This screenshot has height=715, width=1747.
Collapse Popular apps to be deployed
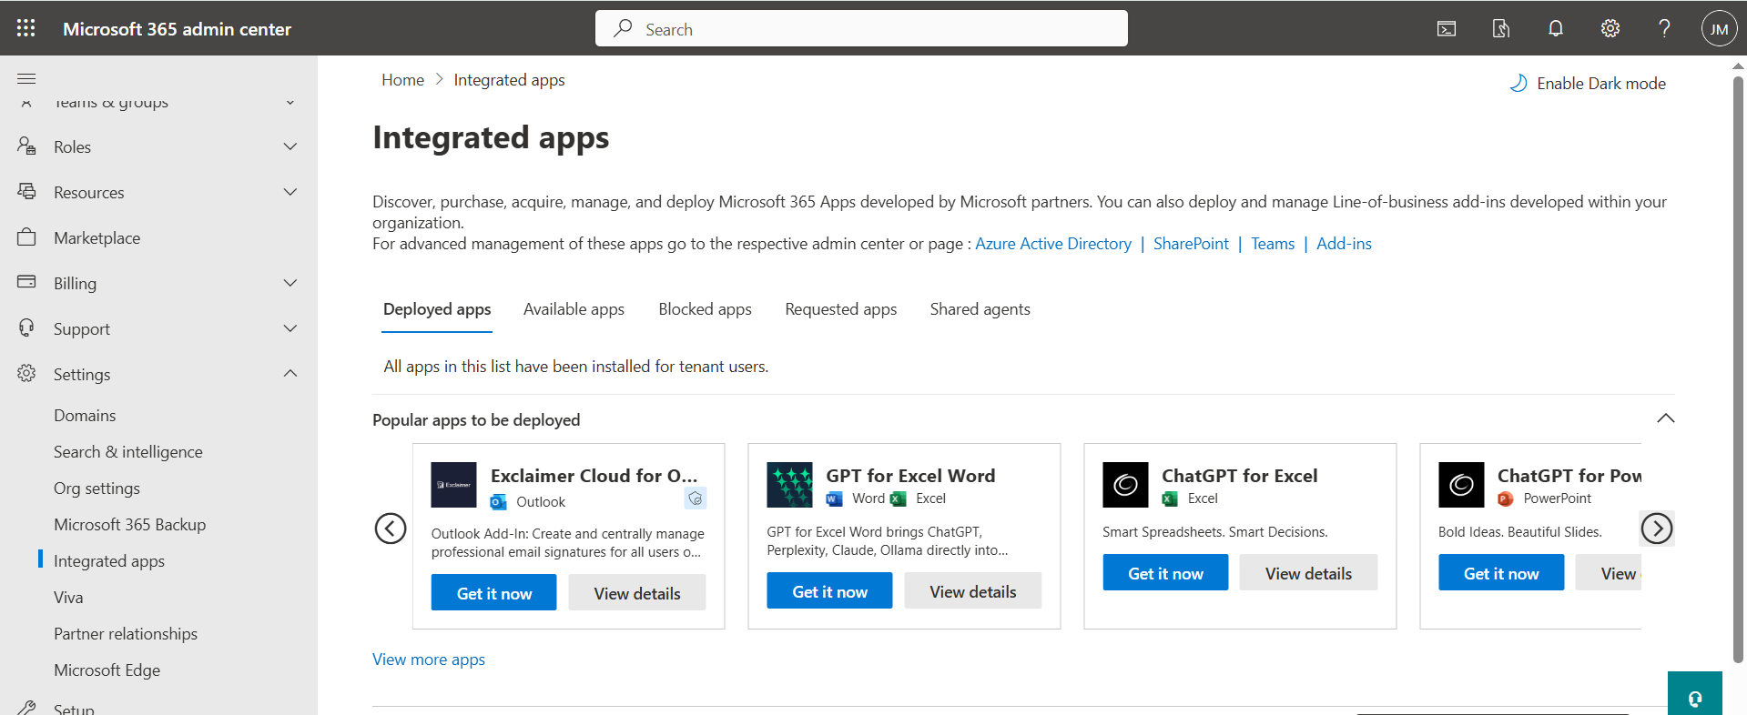pyautogui.click(x=1666, y=418)
